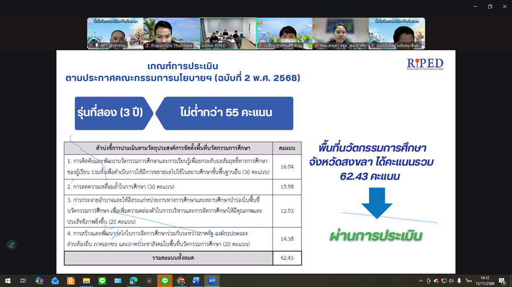
Task: Open Microsoft 365 Copilot icon
Action: [39, 281]
